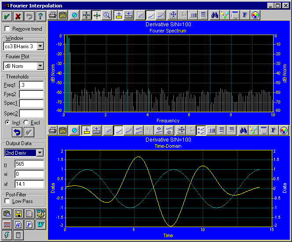
Task: Click the green checkmark OK button
Action: coord(7,16)
